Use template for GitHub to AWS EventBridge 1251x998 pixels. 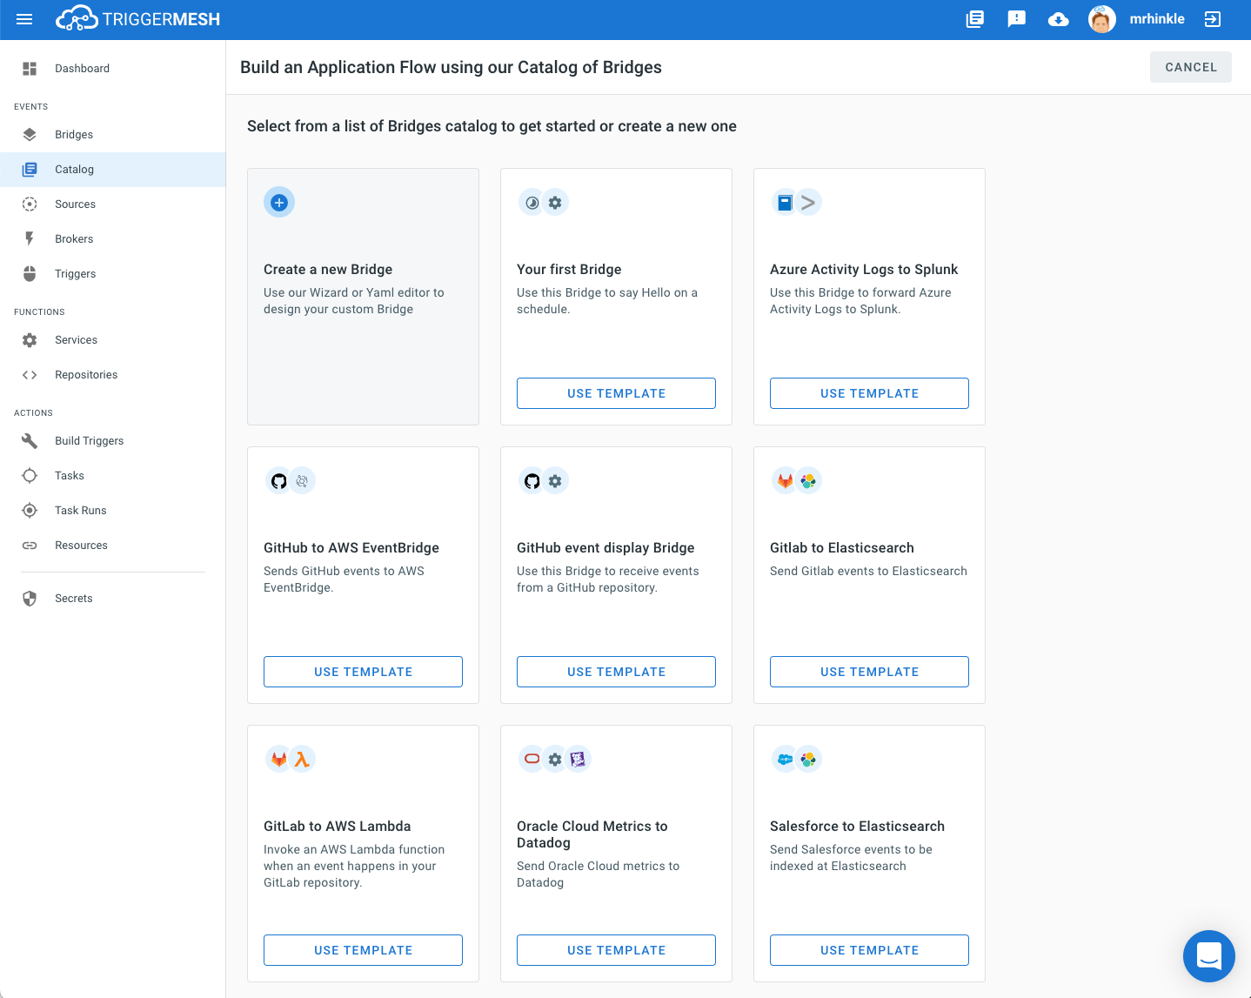click(x=363, y=672)
